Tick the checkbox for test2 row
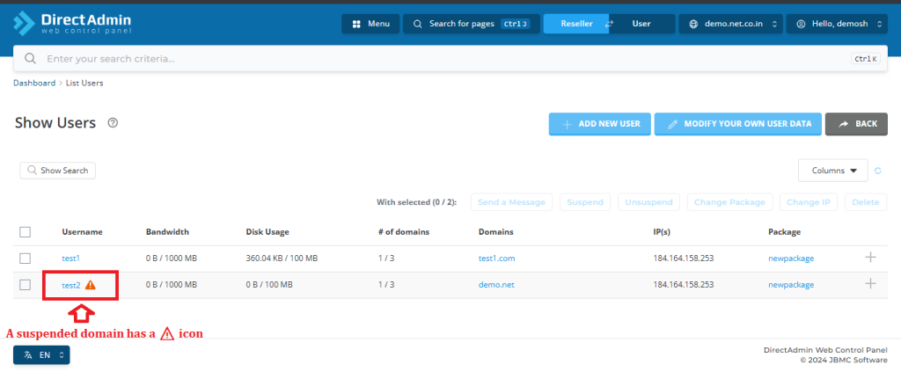This screenshot has height=379, width=901. (26, 285)
